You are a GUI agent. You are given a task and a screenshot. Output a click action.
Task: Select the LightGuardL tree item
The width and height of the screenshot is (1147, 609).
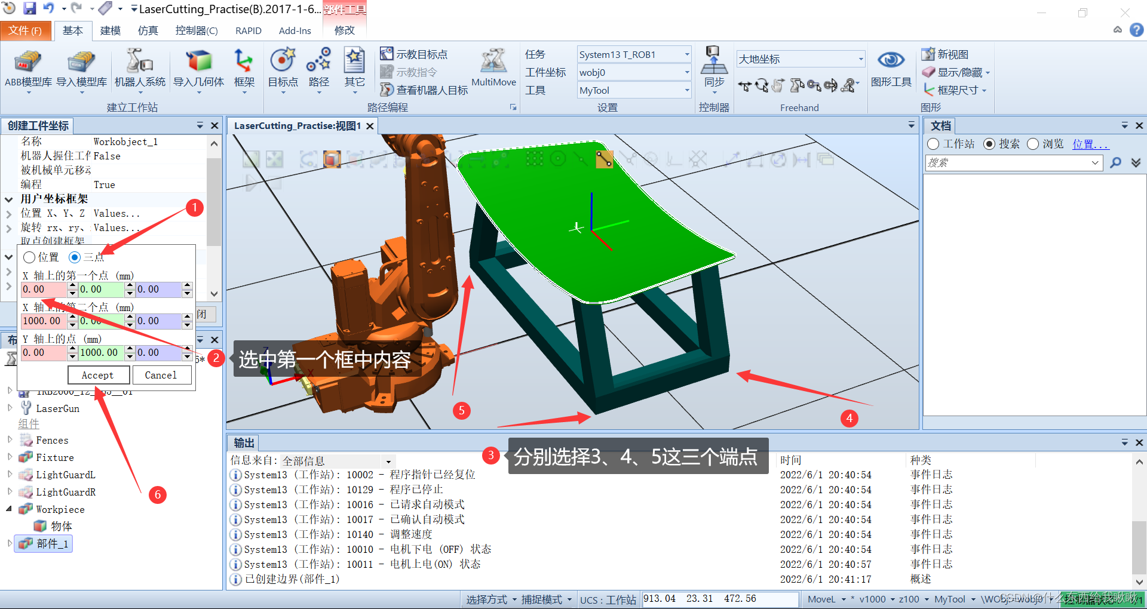tap(57, 475)
